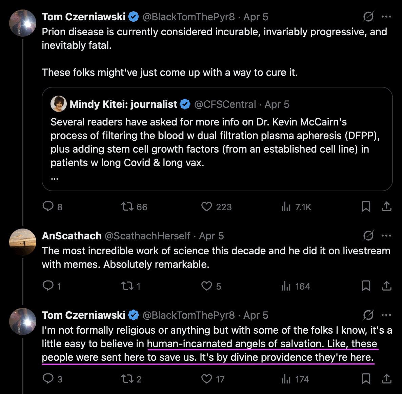This screenshot has height=394, width=402.
Task: Repost the tweet with 66 reposts
Action: [127, 206]
